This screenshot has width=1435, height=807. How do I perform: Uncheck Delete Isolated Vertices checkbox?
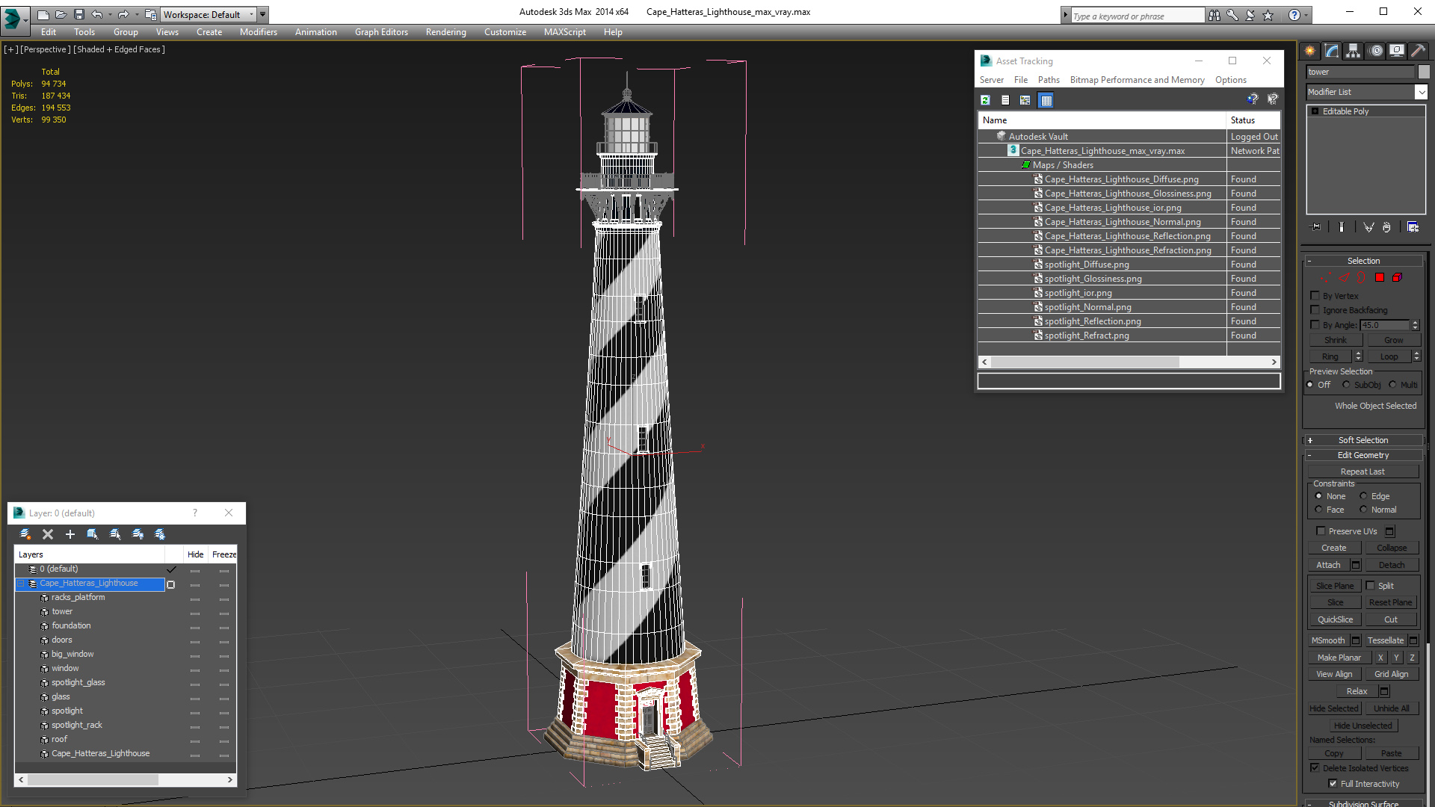(1315, 768)
